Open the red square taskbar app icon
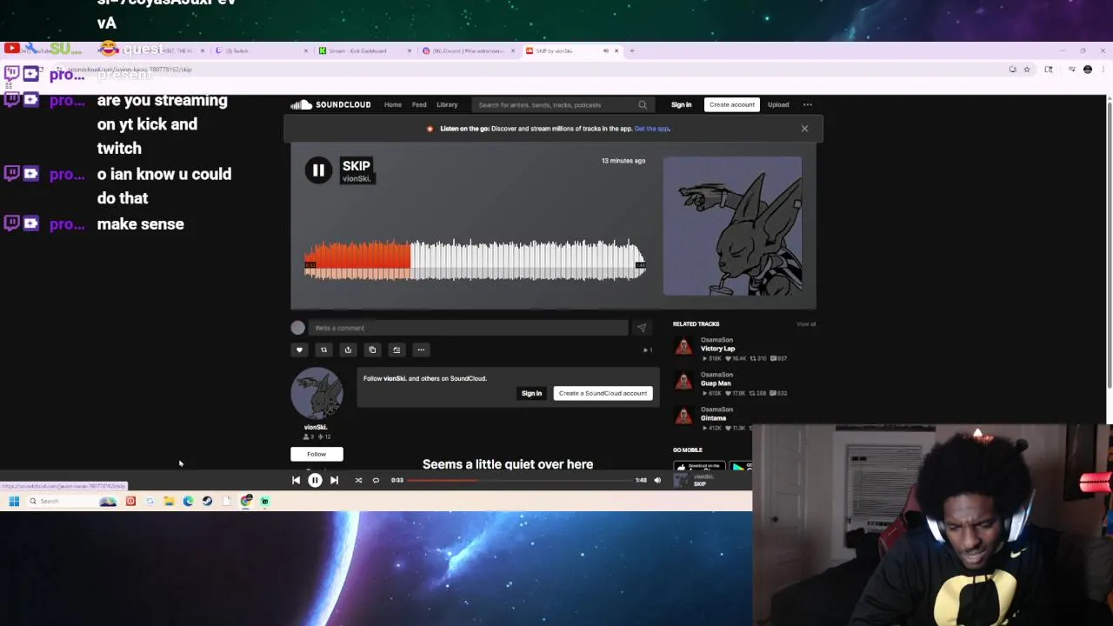 [x=130, y=501]
